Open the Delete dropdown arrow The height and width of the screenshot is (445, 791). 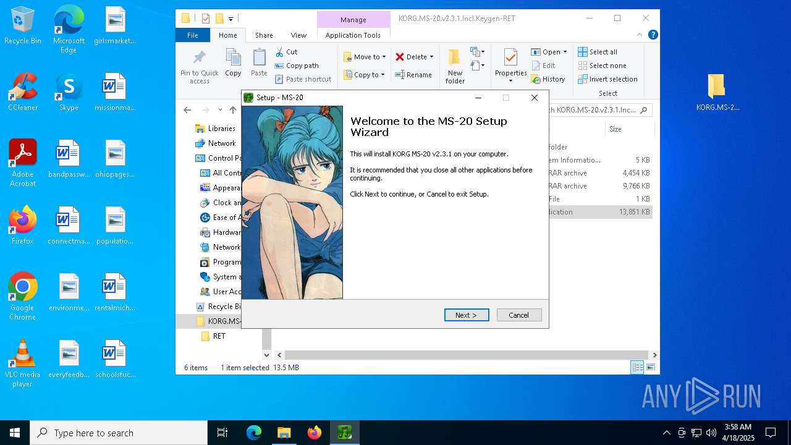click(431, 57)
